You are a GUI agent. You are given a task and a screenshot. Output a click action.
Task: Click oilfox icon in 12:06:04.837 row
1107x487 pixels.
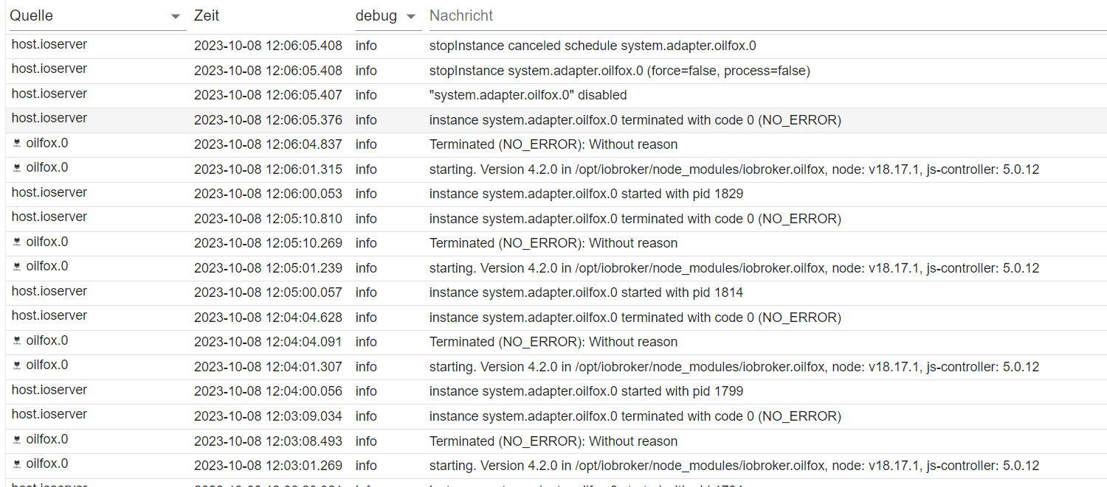(x=17, y=144)
